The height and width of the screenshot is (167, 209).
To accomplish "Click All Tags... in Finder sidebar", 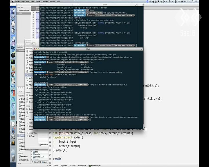I will 31,136.
